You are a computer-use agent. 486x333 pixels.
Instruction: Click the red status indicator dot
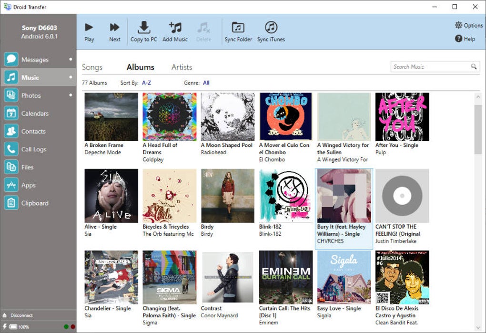73,326
